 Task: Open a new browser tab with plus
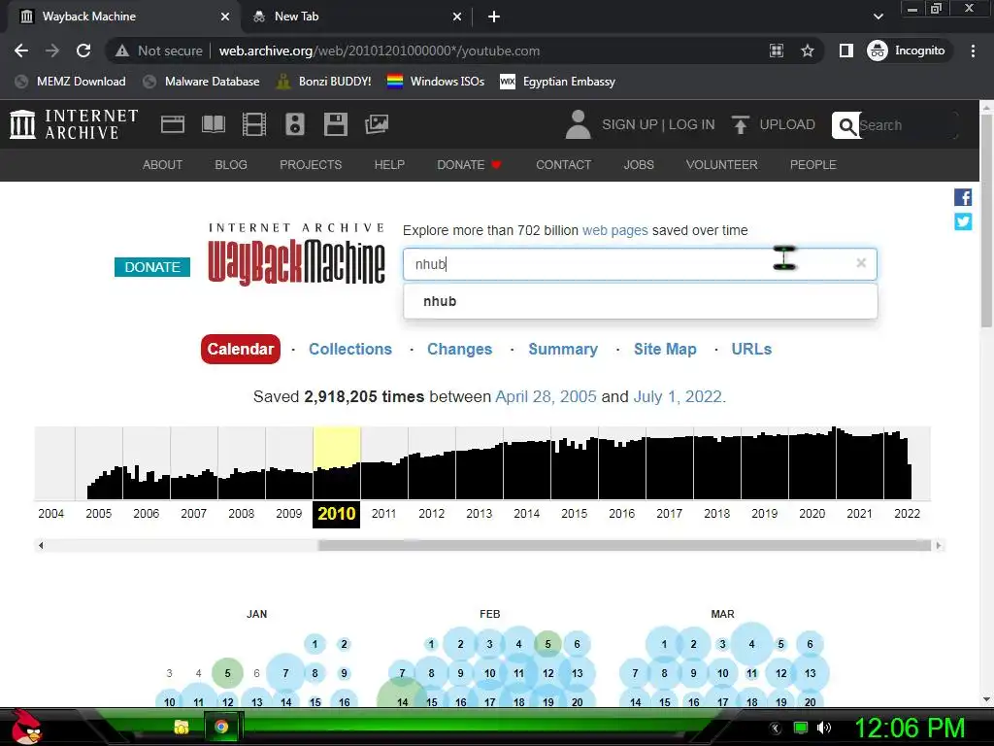(494, 17)
